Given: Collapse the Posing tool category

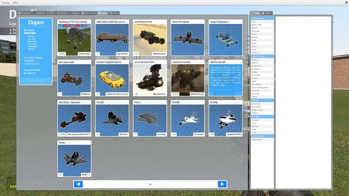Looking at the screenshot, I should 262,100.
